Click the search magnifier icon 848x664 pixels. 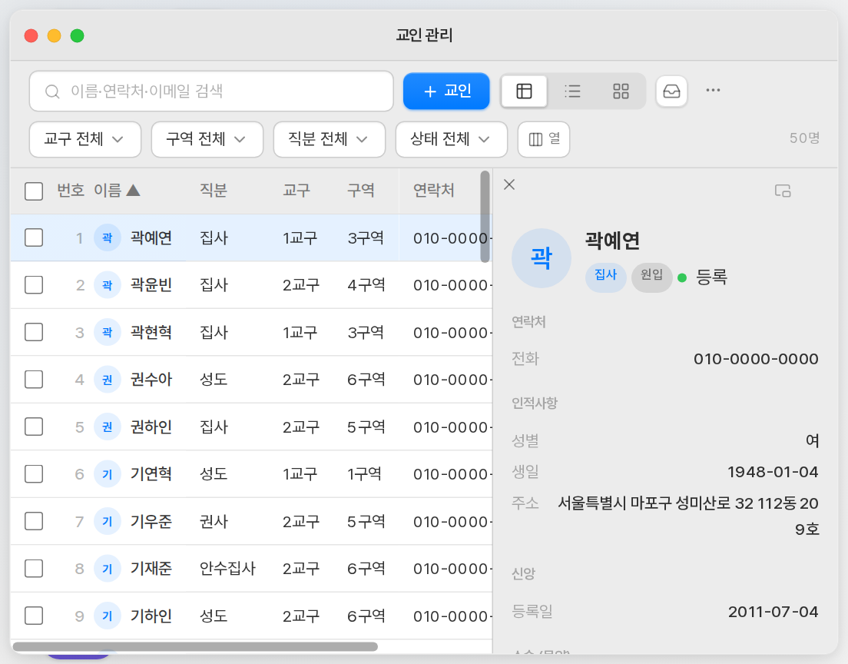[52, 91]
